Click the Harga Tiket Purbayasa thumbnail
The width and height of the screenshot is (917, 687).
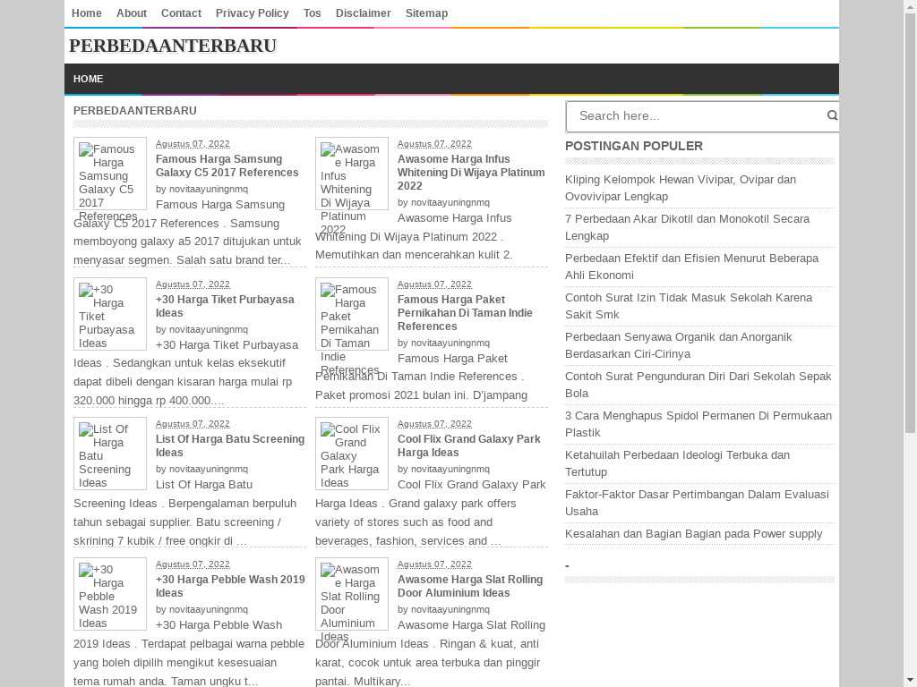point(110,314)
